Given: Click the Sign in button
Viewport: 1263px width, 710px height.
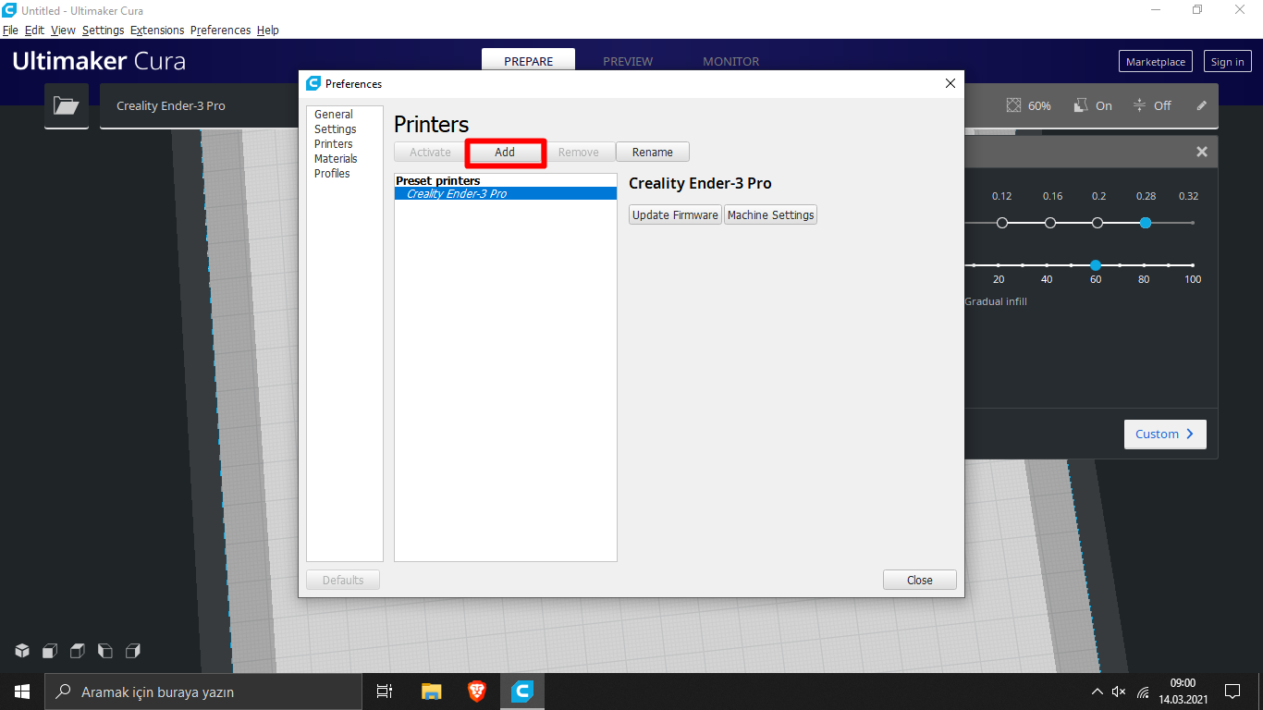Looking at the screenshot, I should click(x=1227, y=62).
